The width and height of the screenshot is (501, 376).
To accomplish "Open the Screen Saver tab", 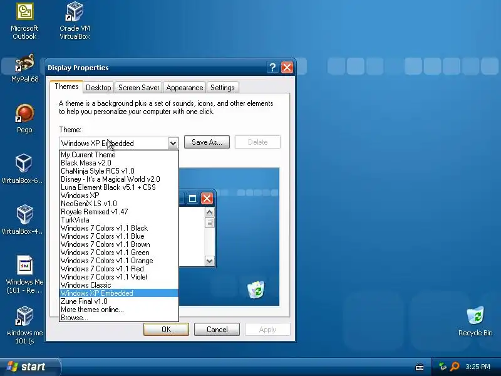I will pyautogui.click(x=138, y=88).
